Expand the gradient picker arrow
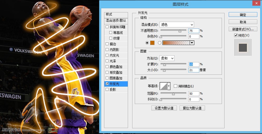The image size is (262, 134). tap(192, 43)
